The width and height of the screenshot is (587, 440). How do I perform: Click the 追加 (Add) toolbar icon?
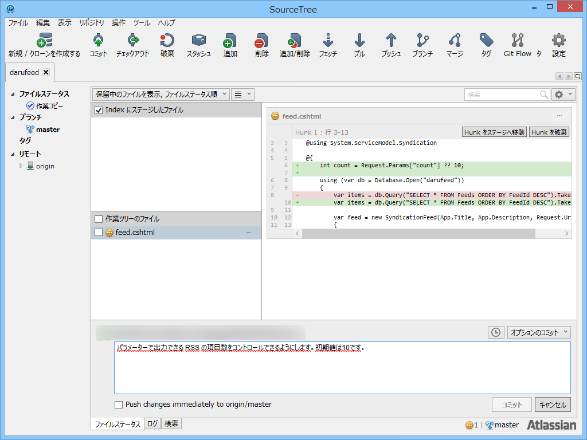(230, 41)
